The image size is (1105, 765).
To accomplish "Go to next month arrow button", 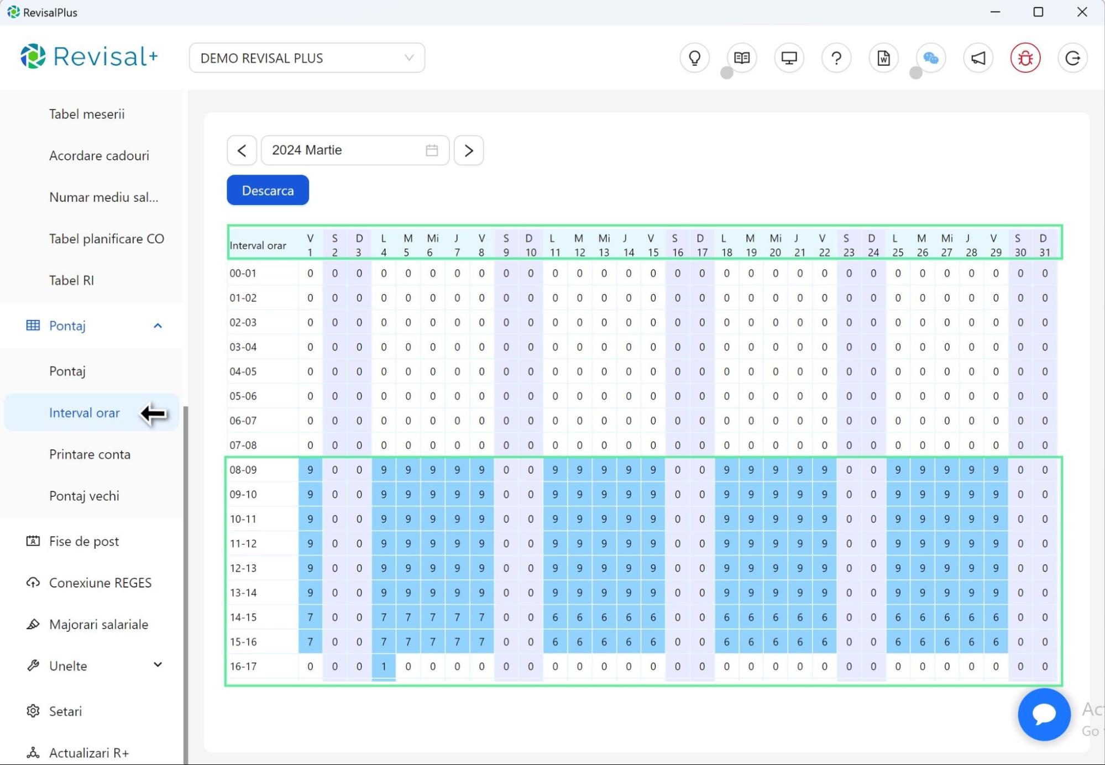I will [469, 150].
